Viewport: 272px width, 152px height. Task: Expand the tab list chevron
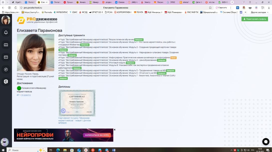[7, 2]
